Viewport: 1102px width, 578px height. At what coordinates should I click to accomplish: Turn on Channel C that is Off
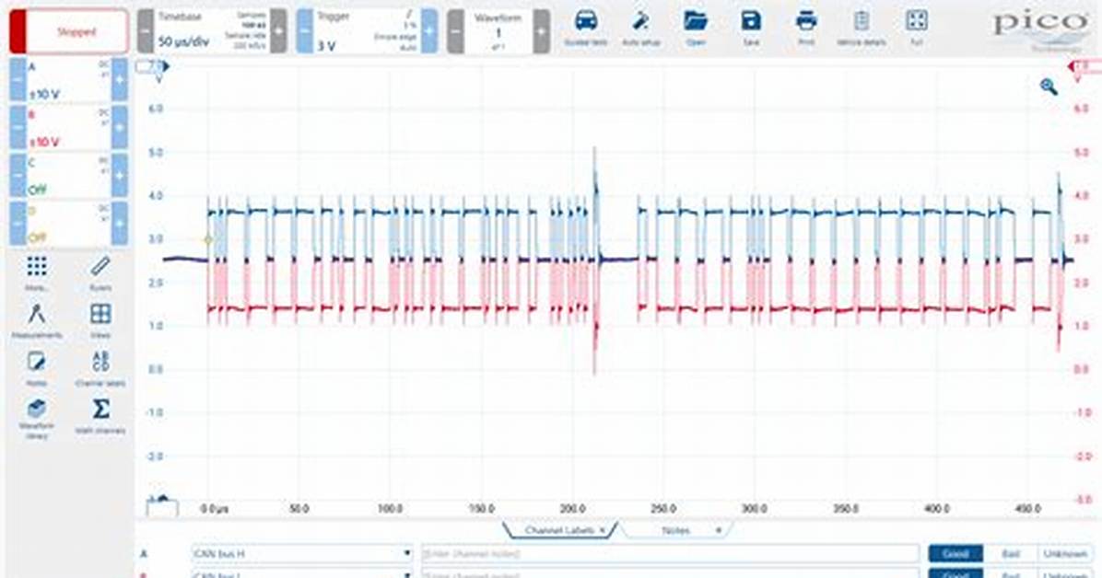(69, 176)
